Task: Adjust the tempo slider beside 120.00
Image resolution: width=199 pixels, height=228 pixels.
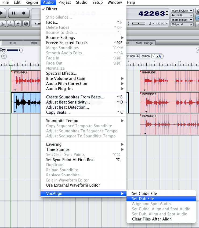Action: click(139, 24)
